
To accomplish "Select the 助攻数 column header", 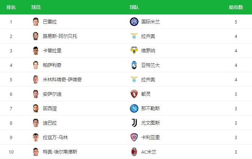I will pos(236,7).
